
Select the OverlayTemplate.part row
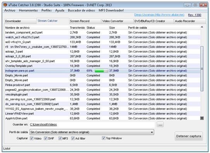click(102, 66)
